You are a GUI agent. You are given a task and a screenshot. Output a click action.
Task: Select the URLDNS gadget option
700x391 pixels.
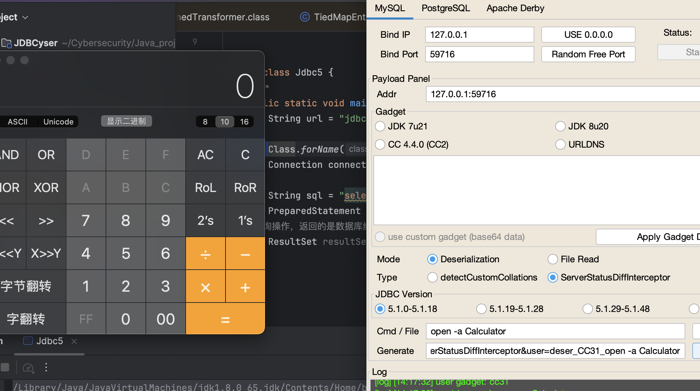(x=560, y=144)
